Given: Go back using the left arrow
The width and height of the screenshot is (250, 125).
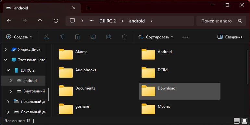Looking at the screenshot, I should click(9, 21).
